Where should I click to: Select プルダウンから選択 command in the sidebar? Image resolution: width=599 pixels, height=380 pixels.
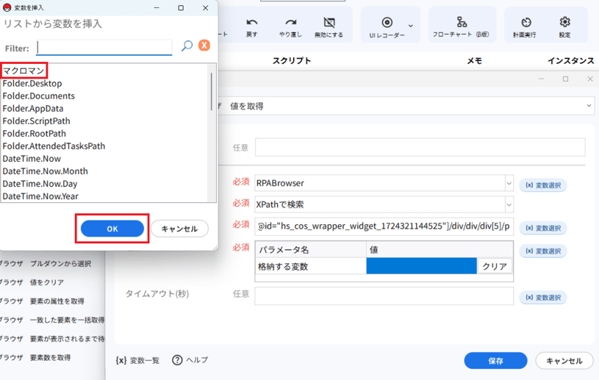click(x=61, y=264)
